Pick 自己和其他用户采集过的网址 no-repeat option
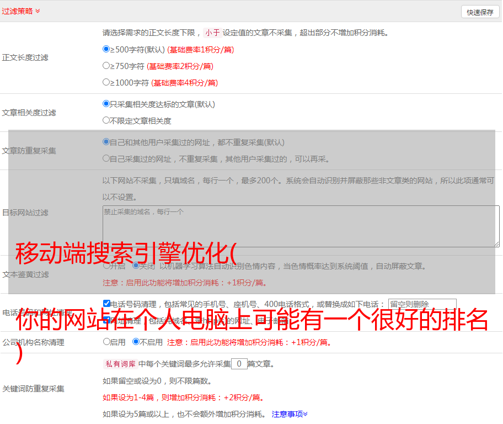This screenshot has width=503, height=424. click(x=106, y=142)
